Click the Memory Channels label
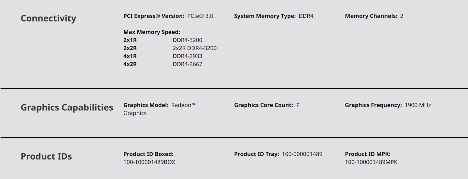 click(x=371, y=16)
